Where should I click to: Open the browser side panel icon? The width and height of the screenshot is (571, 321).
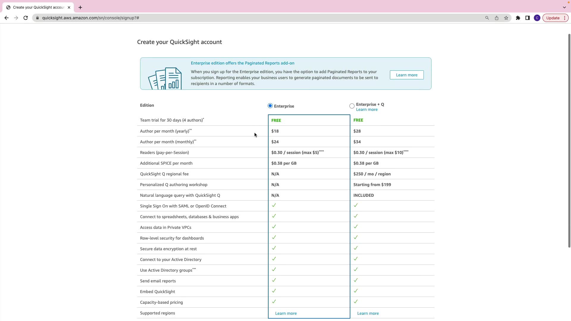point(528,18)
